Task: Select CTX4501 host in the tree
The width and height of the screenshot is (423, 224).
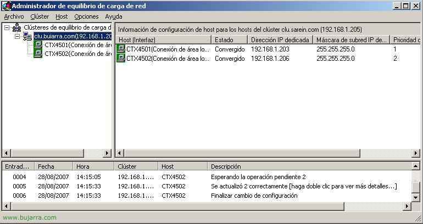Action: click(77, 45)
